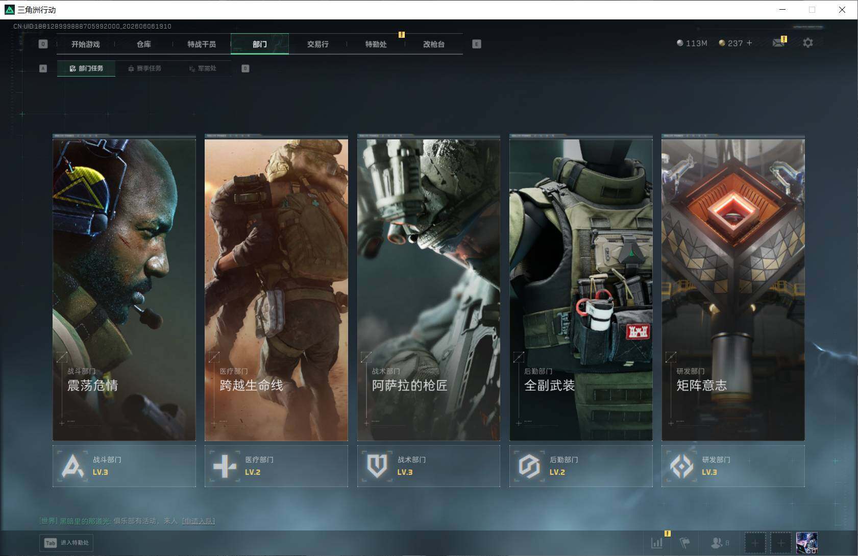Click the E key hint icon
The image size is (858, 556).
[x=476, y=44]
